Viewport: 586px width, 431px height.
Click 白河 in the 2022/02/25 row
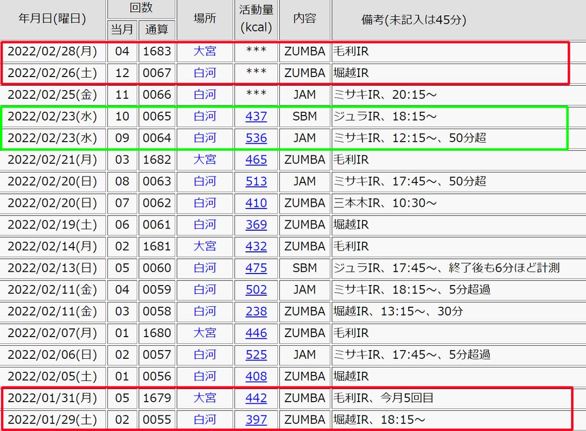click(x=205, y=94)
